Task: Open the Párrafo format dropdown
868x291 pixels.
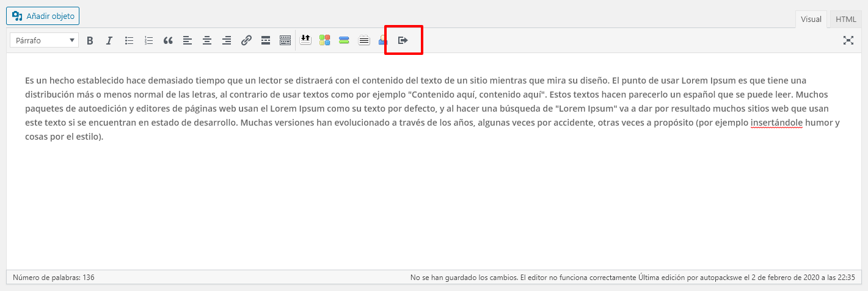Action: point(44,40)
